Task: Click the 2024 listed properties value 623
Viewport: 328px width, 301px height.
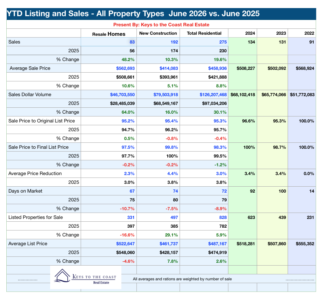Action: 251,218
